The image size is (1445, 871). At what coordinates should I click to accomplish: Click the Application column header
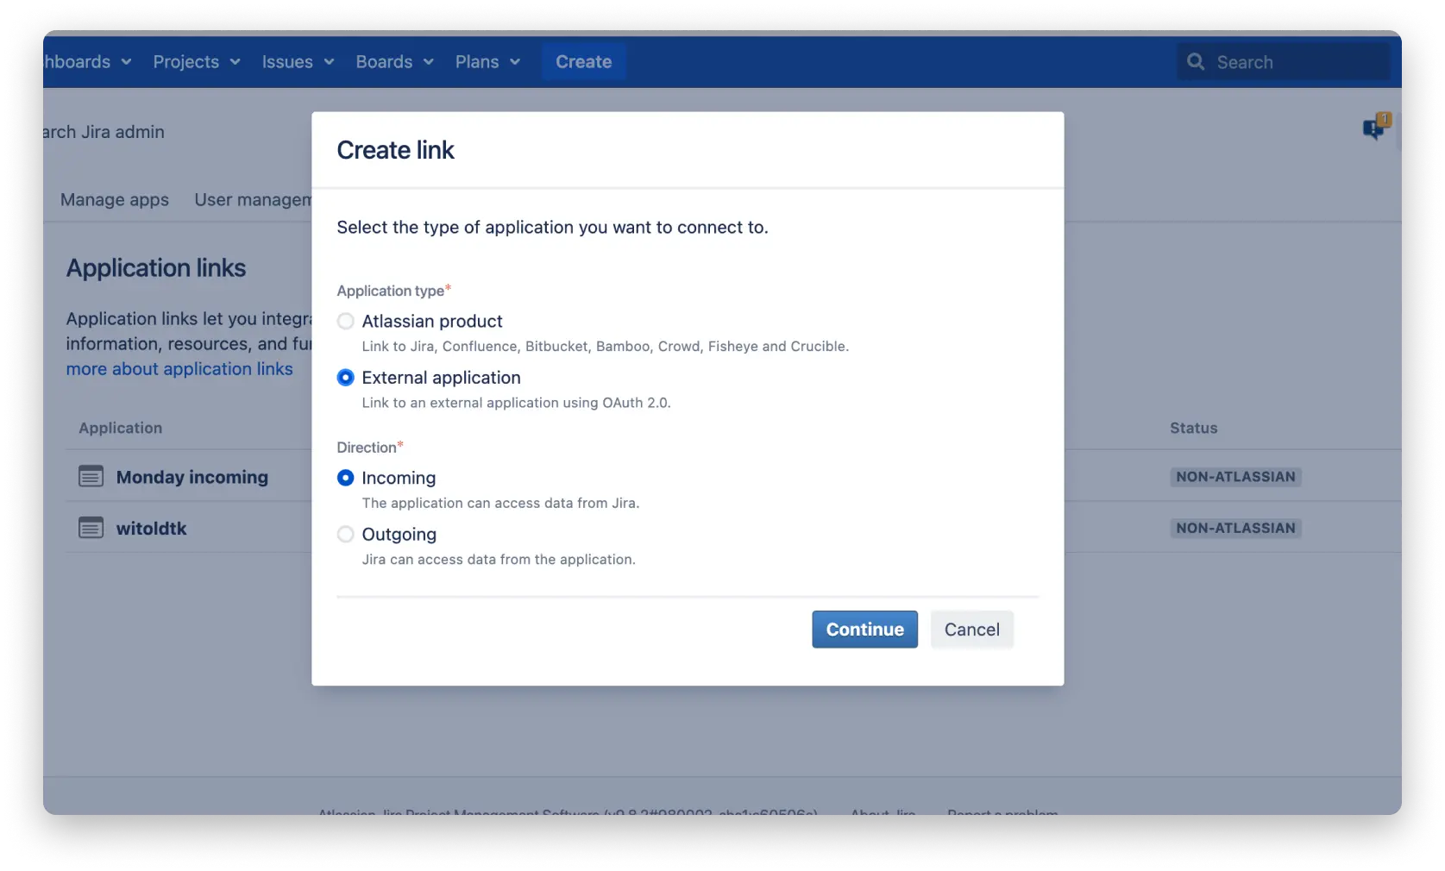(121, 428)
